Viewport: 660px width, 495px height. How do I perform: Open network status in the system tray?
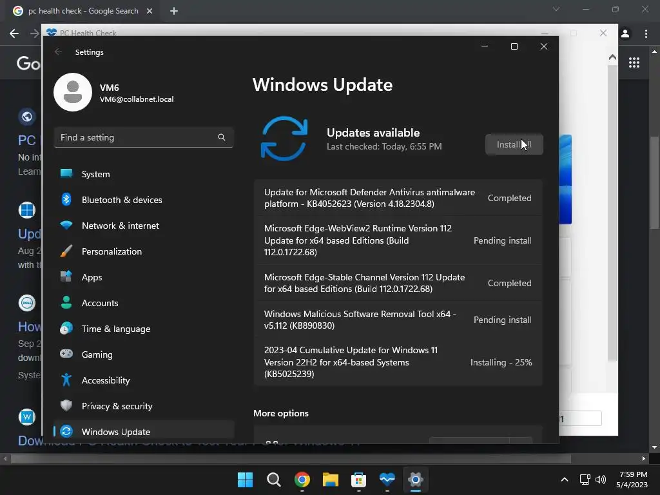[x=585, y=480]
